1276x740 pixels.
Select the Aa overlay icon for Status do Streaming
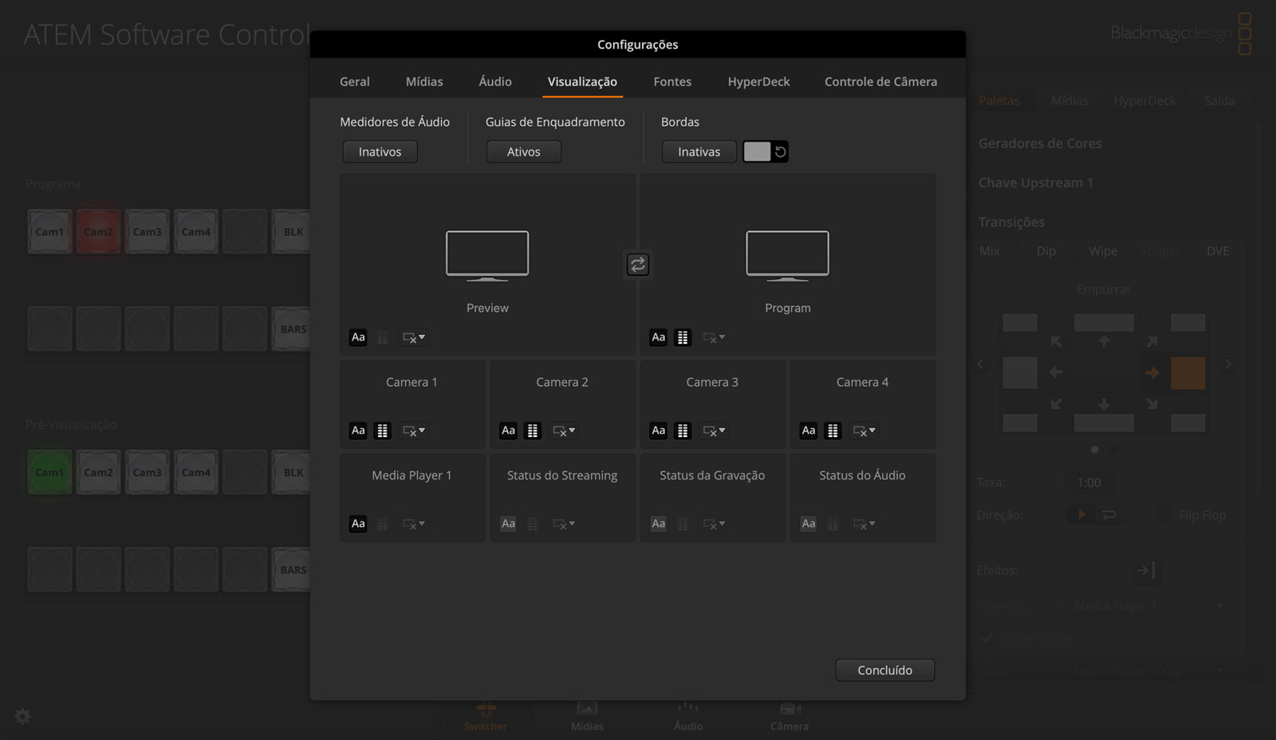(508, 524)
